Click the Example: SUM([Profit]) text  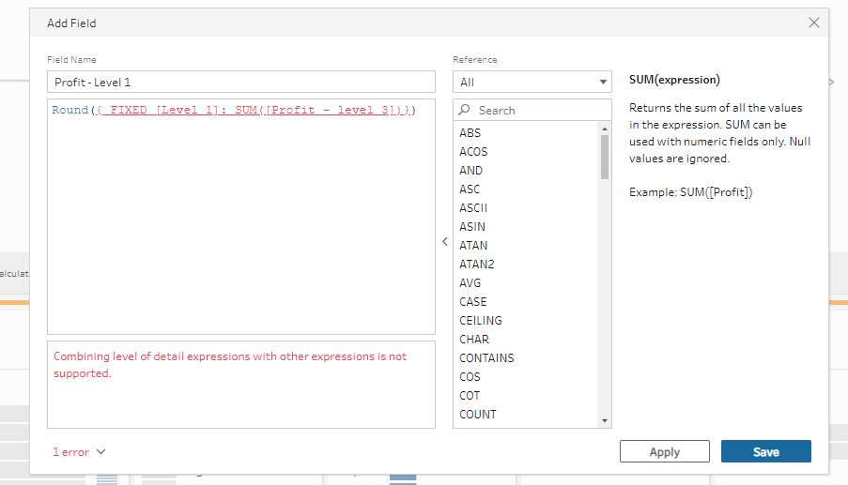point(690,192)
